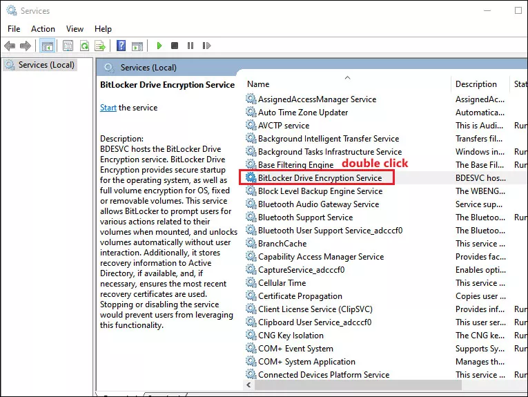The height and width of the screenshot is (397, 528).
Task: Select the Bluetooth Support Service name
Action: pos(306,217)
